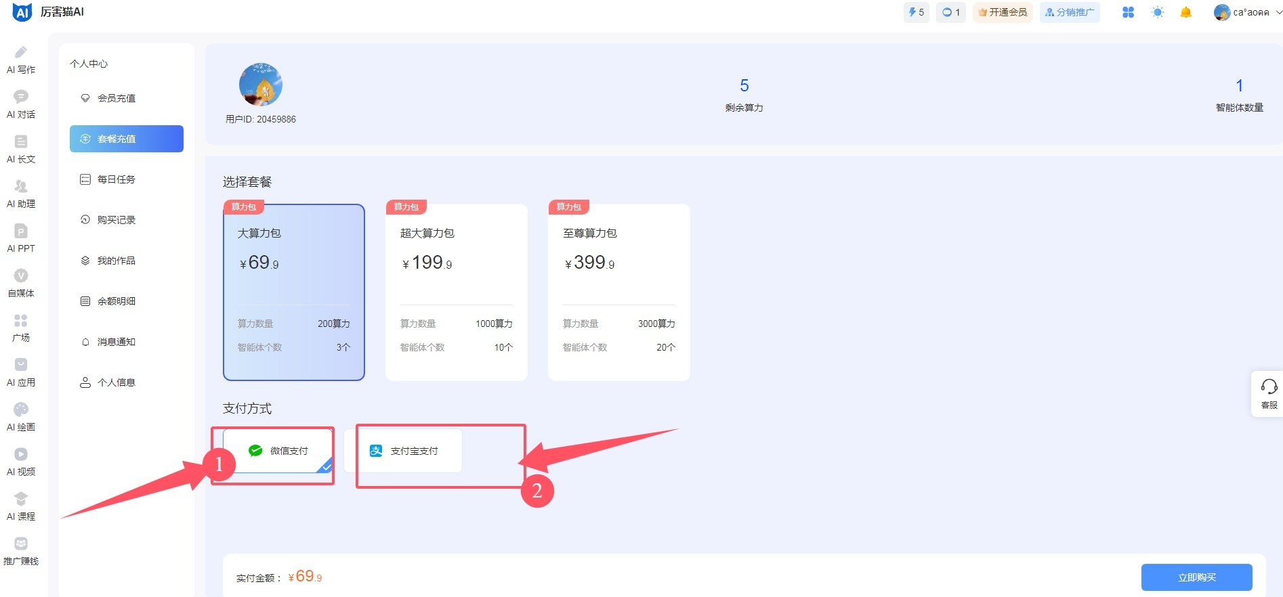Open the AI 视频 play icon
The image size is (1283, 597).
point(21,455)
